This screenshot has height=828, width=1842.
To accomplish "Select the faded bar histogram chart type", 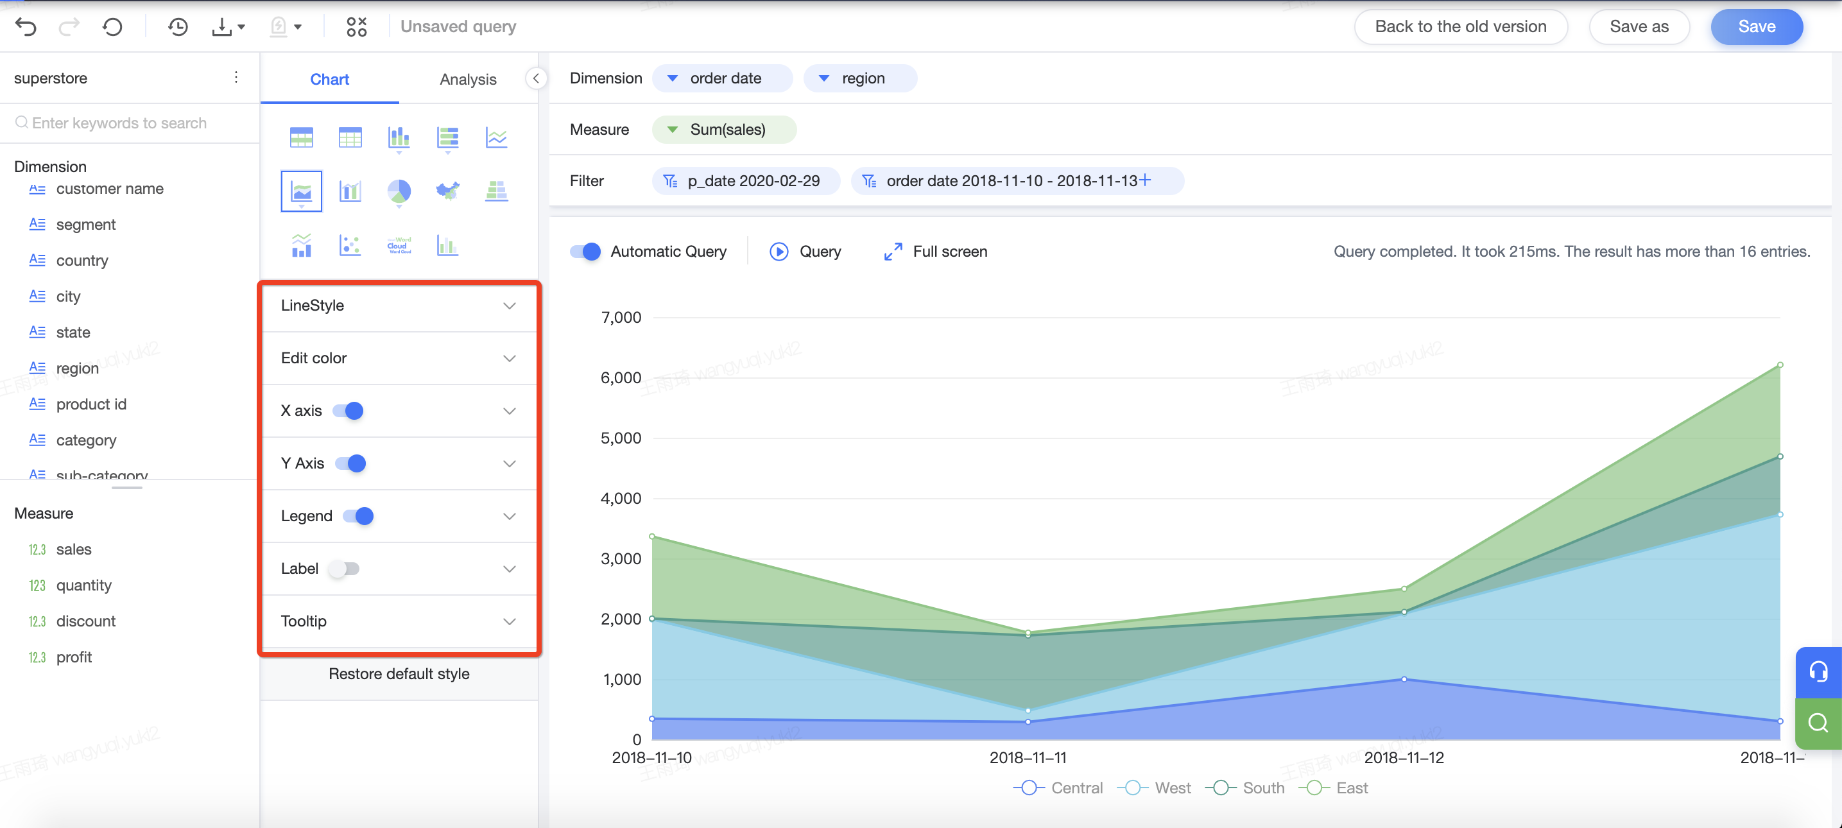I will click(x=447, y=245).
